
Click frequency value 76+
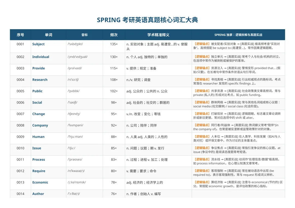coord(114,194)
